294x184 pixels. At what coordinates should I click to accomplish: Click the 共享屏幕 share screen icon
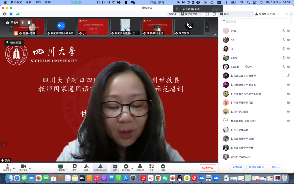pyautogui.click(x=61, y=166)
